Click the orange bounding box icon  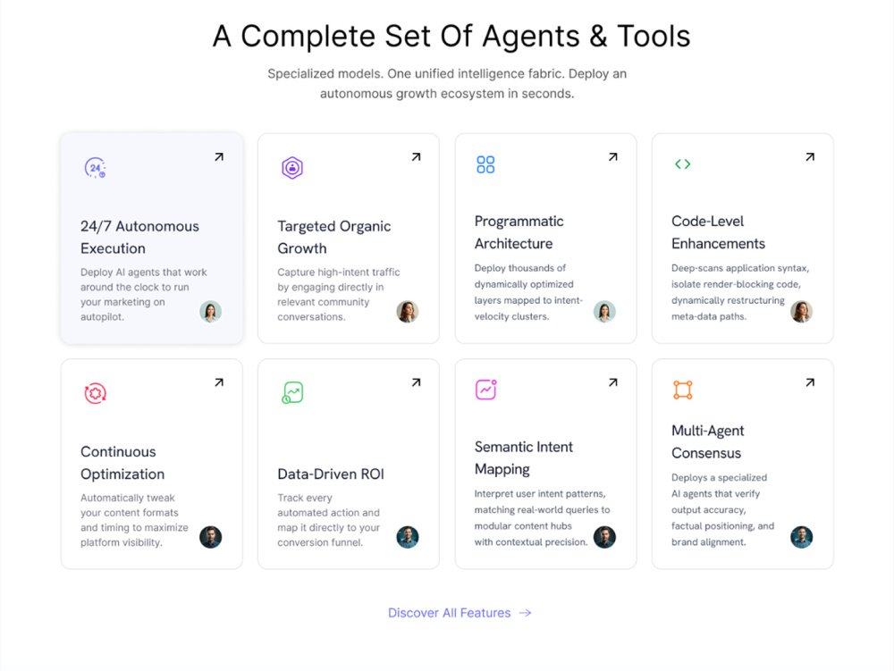(x=682, y=390)
